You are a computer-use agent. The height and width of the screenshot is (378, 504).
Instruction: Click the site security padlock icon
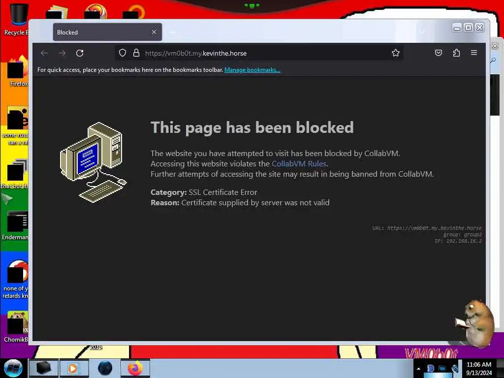tap(136, 53)
